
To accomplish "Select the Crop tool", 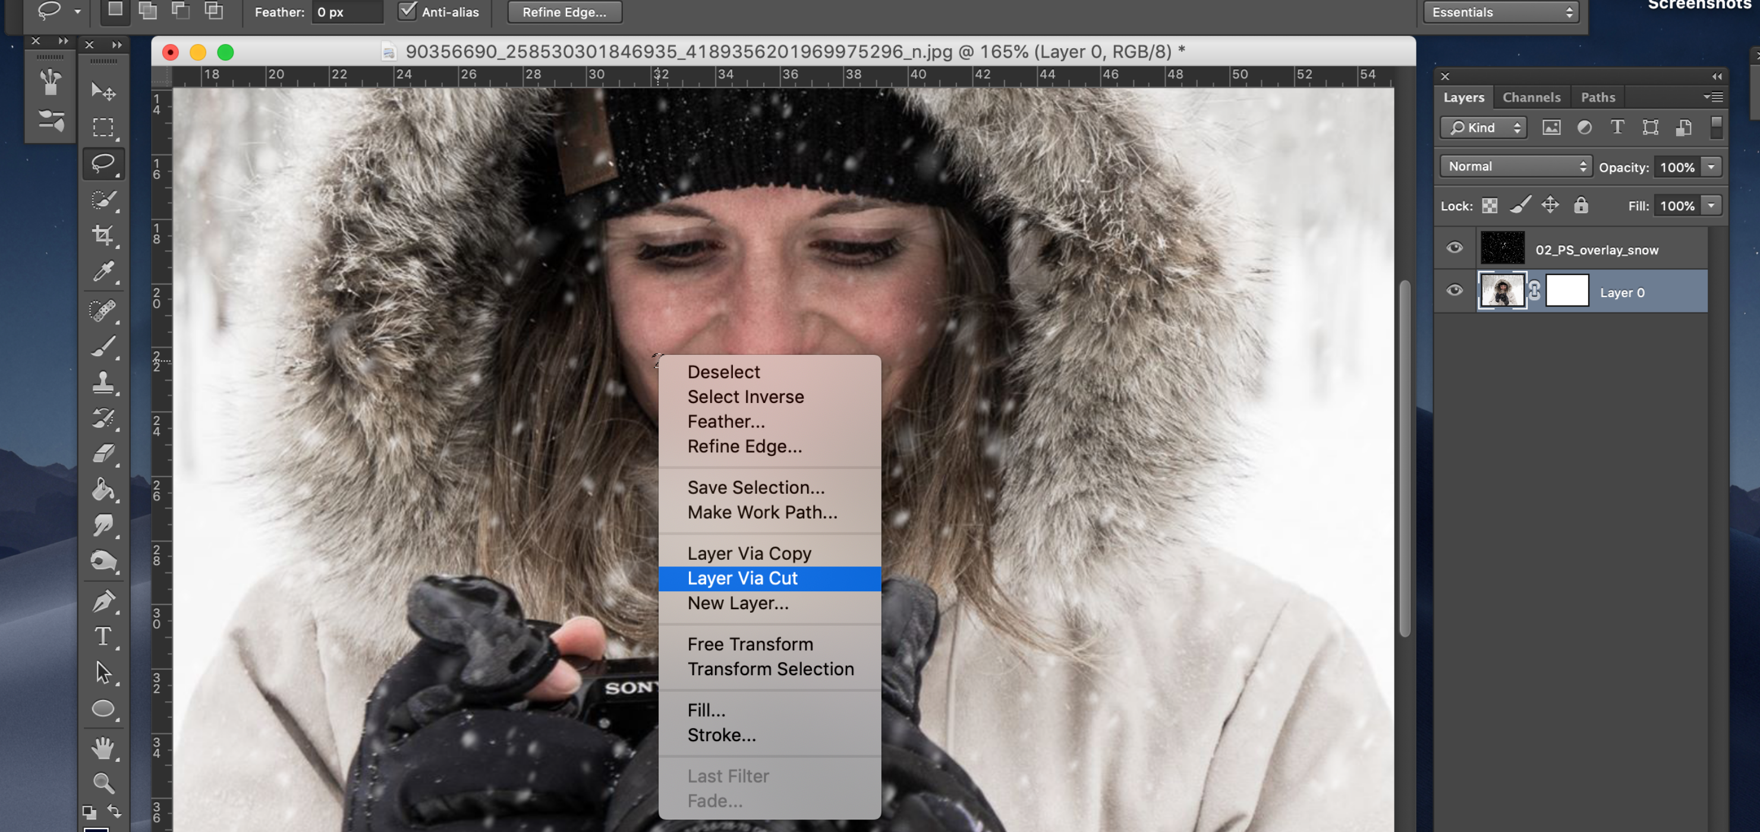I will click(x=104, y=235).
